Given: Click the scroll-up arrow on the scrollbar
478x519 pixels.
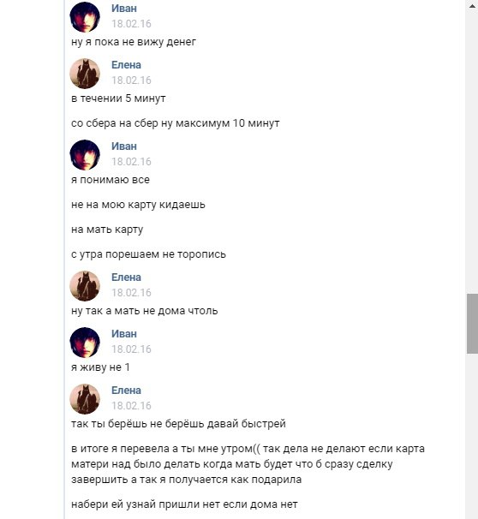Looking at the screenshot, I should coord(472,6).
